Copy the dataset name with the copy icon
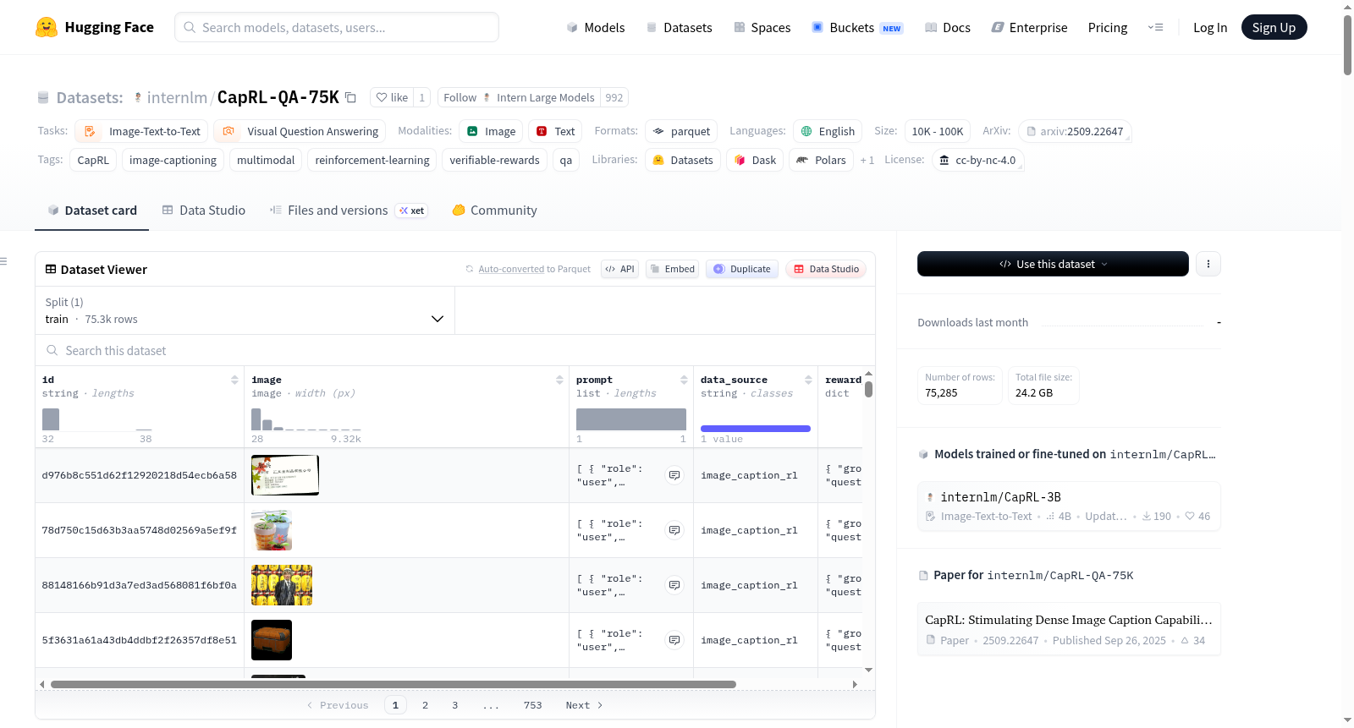The width and height of the screenshot is (1354, 728). 350,97
